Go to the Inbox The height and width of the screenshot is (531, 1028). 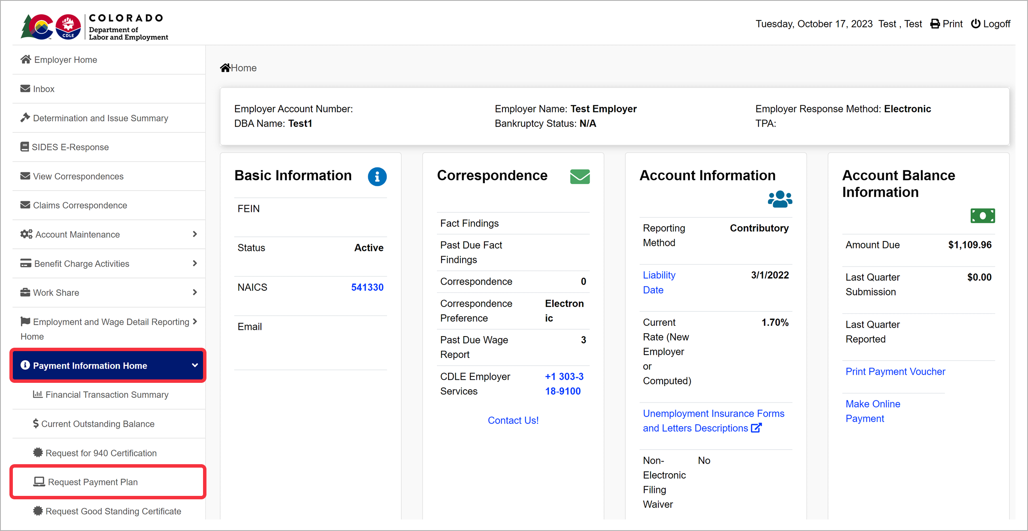tap(44, 89)
